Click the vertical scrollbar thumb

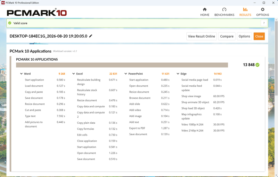(x=276, y=58)
